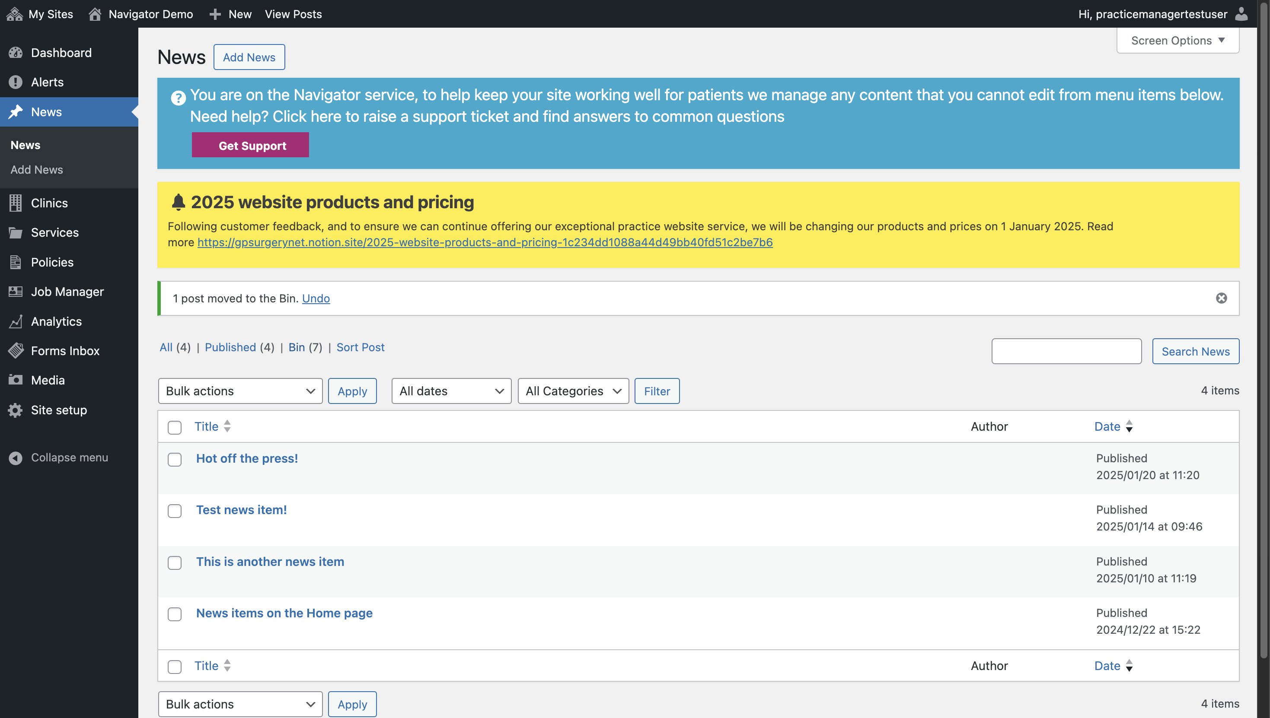Image resolution: width=1270 pixels, height=718 pixels.
Task: Select checkbox for This is another news item
Action: [x=175, y=562]
